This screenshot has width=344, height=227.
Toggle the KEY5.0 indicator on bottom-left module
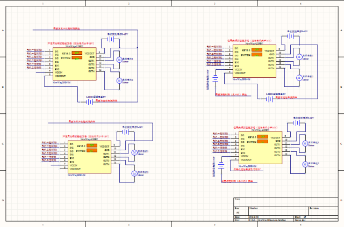[x=90, y=146]
